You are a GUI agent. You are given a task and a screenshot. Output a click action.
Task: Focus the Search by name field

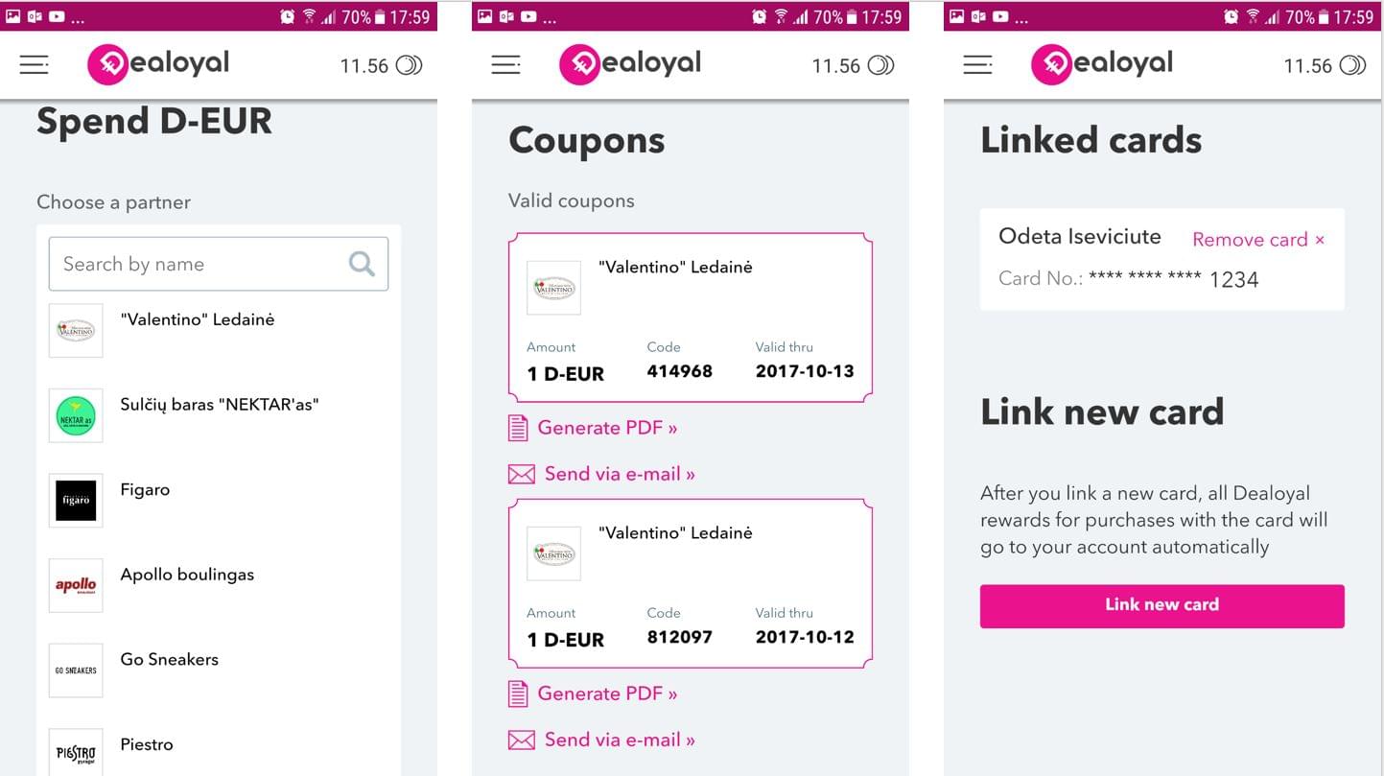click(219, 264)
